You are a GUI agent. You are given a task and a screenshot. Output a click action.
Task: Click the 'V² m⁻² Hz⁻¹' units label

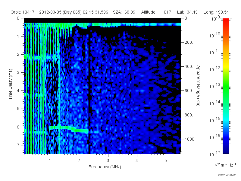(x=225, y=165)
